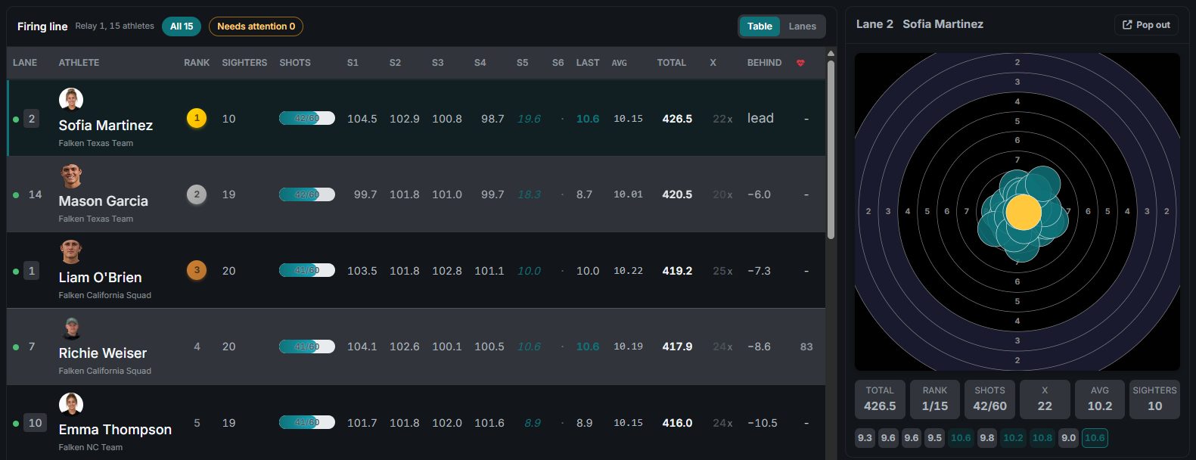Screen dimensions: 1196x460
Task: Switch to Table view
Action: (x=760, y=26)
